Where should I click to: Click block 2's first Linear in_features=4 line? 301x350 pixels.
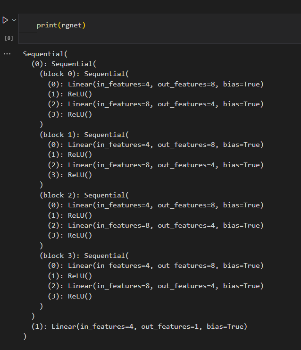point(156,205)
